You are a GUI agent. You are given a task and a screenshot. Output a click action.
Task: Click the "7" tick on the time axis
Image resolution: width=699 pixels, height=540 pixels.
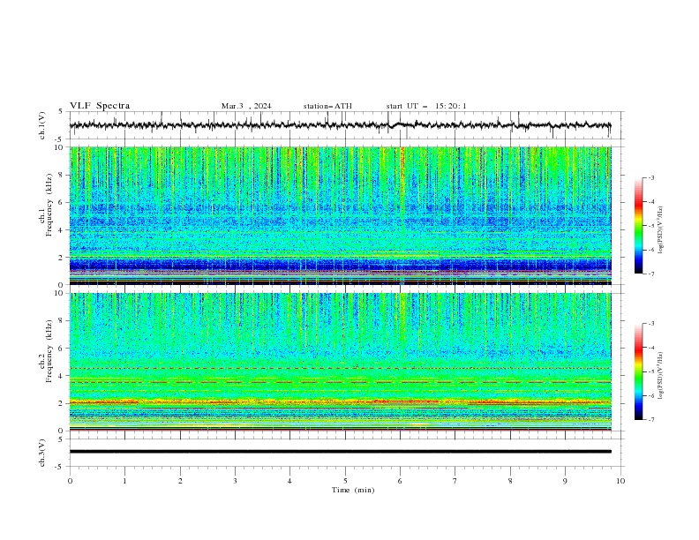tap(455, 481)
